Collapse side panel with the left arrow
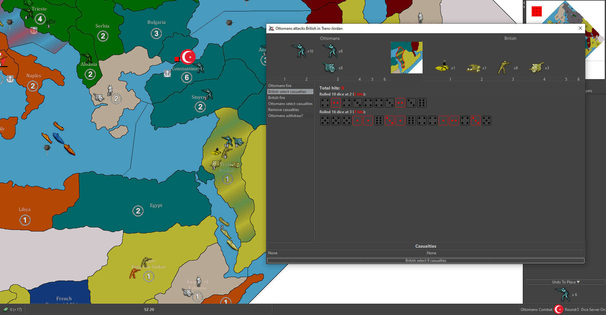Screen dimensions: 606x315 (x=524, y=3)
